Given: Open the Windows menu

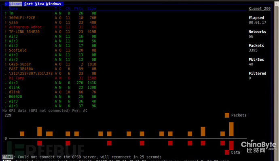Looking at the screenshot, I should click(53, 4).
